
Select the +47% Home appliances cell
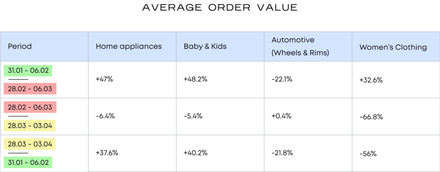[104, 80]
